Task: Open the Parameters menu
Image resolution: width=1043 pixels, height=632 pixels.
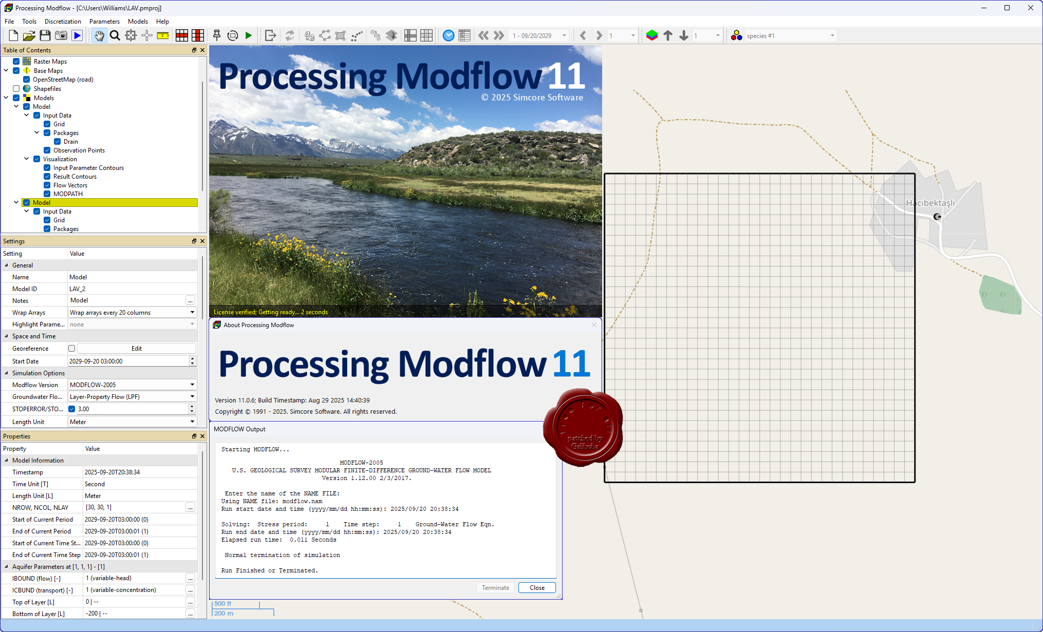Action: click(104, 22)
